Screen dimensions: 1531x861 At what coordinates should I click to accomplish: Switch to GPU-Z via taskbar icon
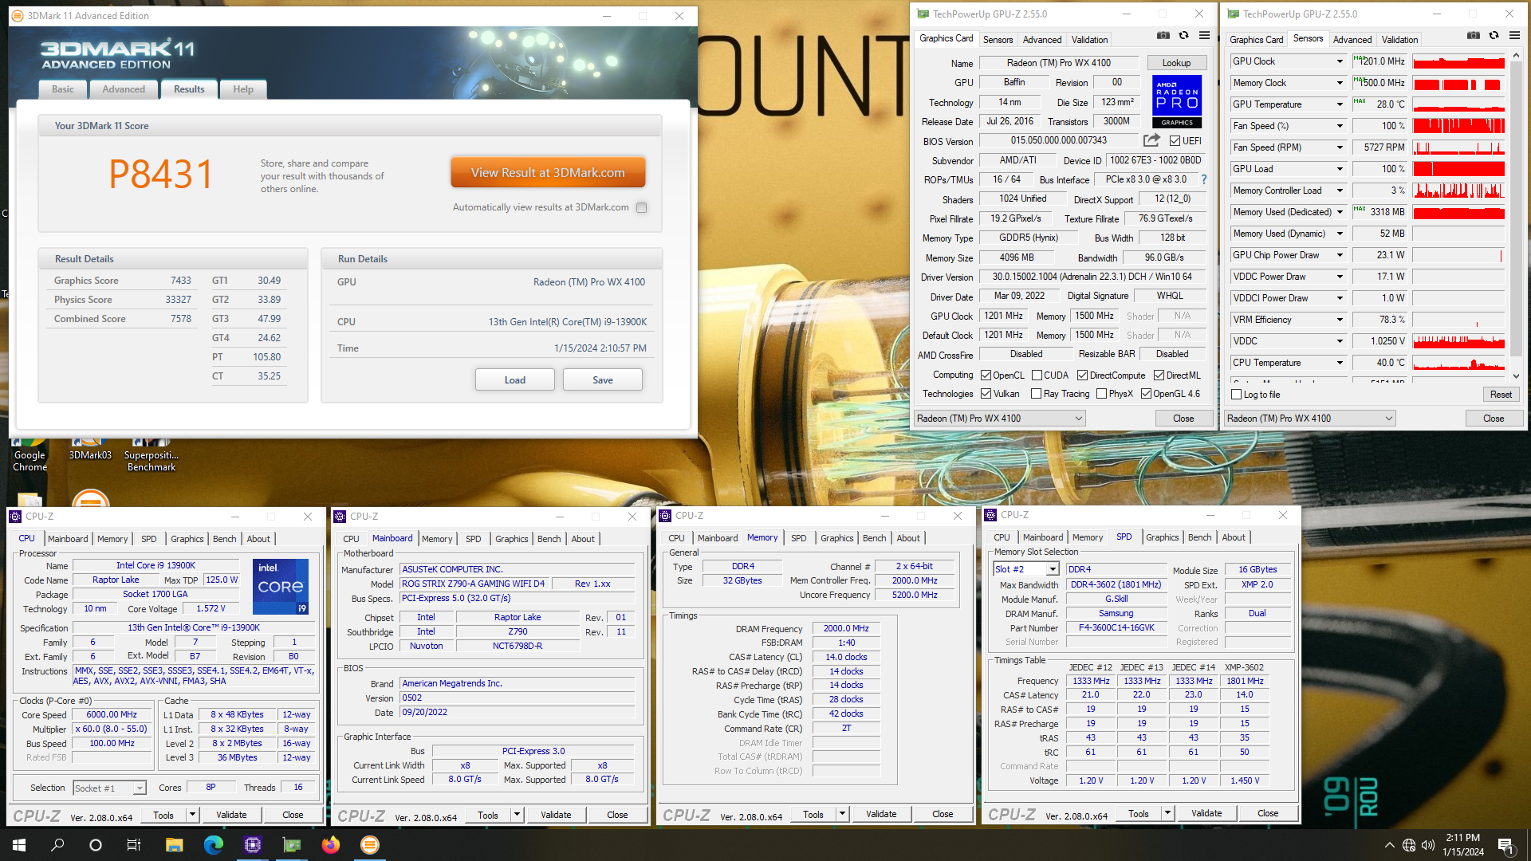pyautogui.click(x=291, y=845)
